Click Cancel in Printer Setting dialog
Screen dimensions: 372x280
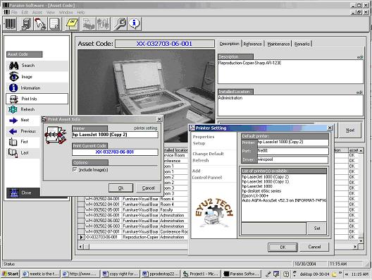pyautogui.click(x=314, y=247)
